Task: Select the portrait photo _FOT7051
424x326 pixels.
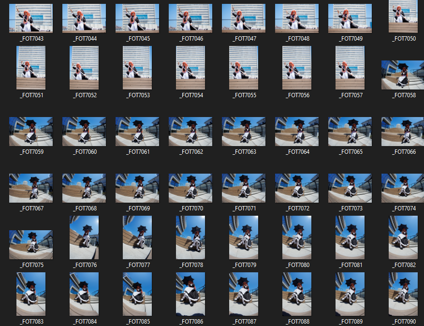Action: pos(31,68)
